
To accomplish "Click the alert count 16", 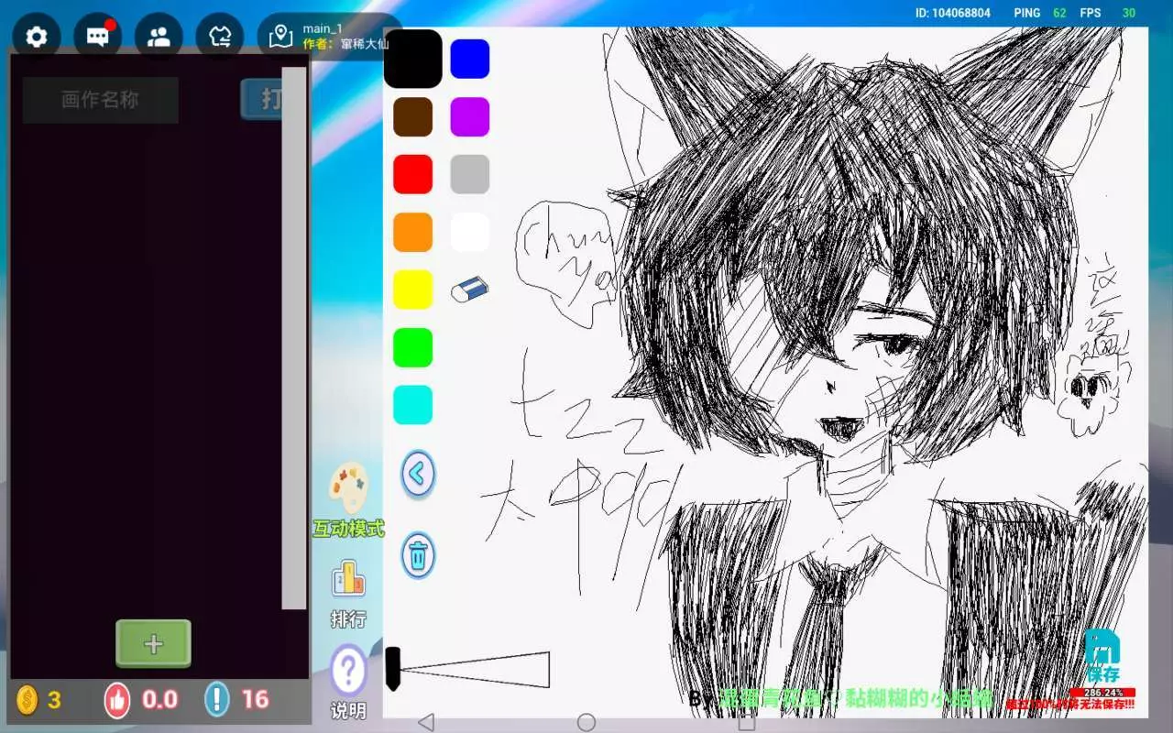I will [256, 701].
